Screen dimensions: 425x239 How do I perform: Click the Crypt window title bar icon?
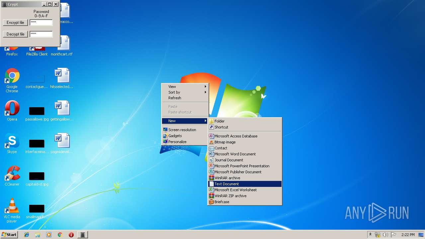(x=4, y=4)
